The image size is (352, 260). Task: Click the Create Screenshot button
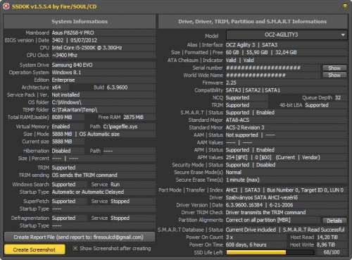[34, 249]
